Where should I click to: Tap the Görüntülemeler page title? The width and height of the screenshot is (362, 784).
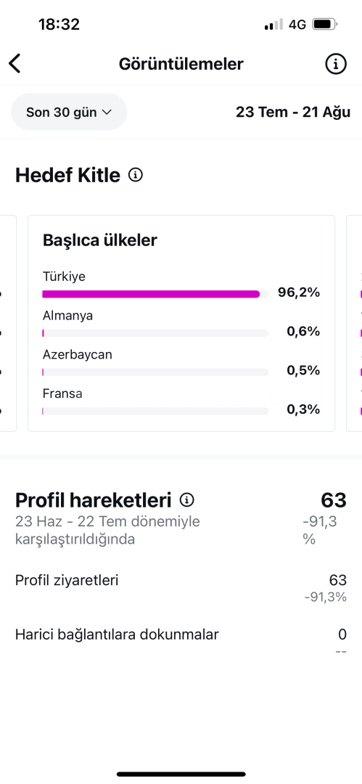tap(181, 64)
